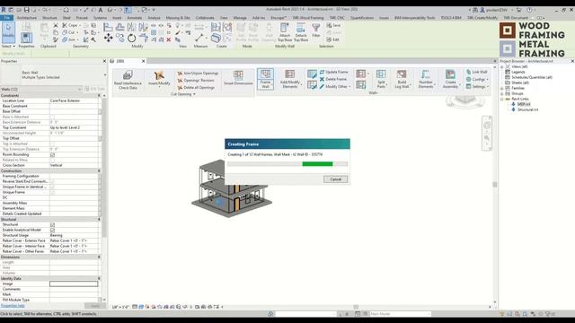Click Openings' Revision
The image size is (575, 323).
[196, 80]
